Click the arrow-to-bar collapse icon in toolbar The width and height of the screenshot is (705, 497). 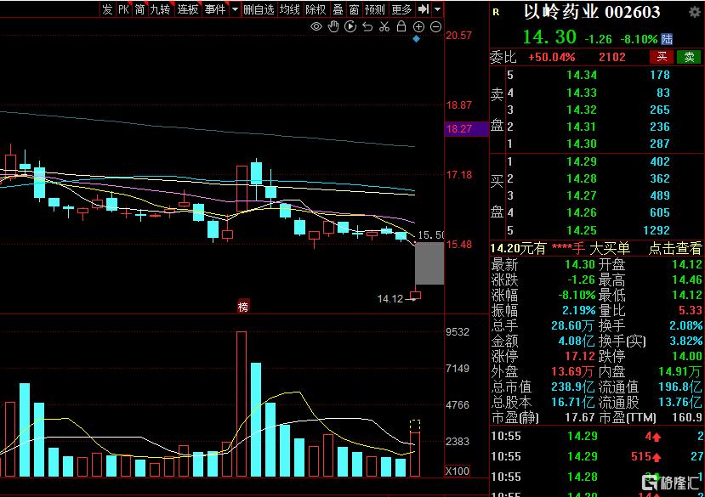pyautogui.click(x=424, y=9)
